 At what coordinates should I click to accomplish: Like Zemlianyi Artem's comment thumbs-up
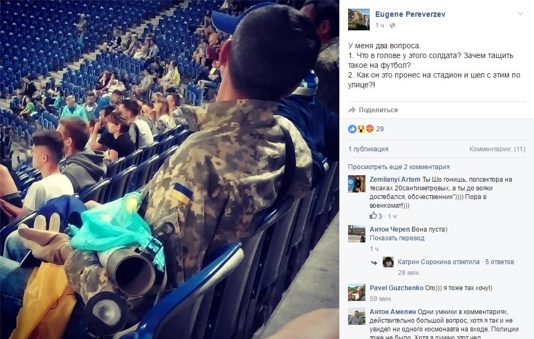(x=373, y=216)
